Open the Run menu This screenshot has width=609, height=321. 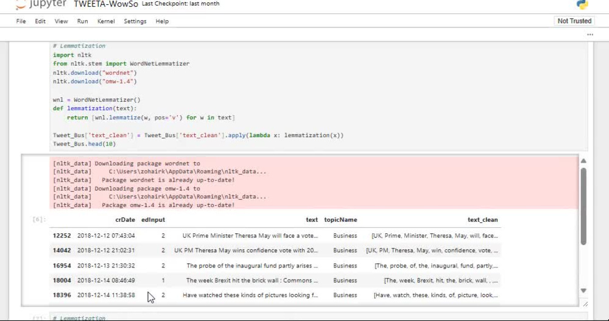(x=82, y=21)
